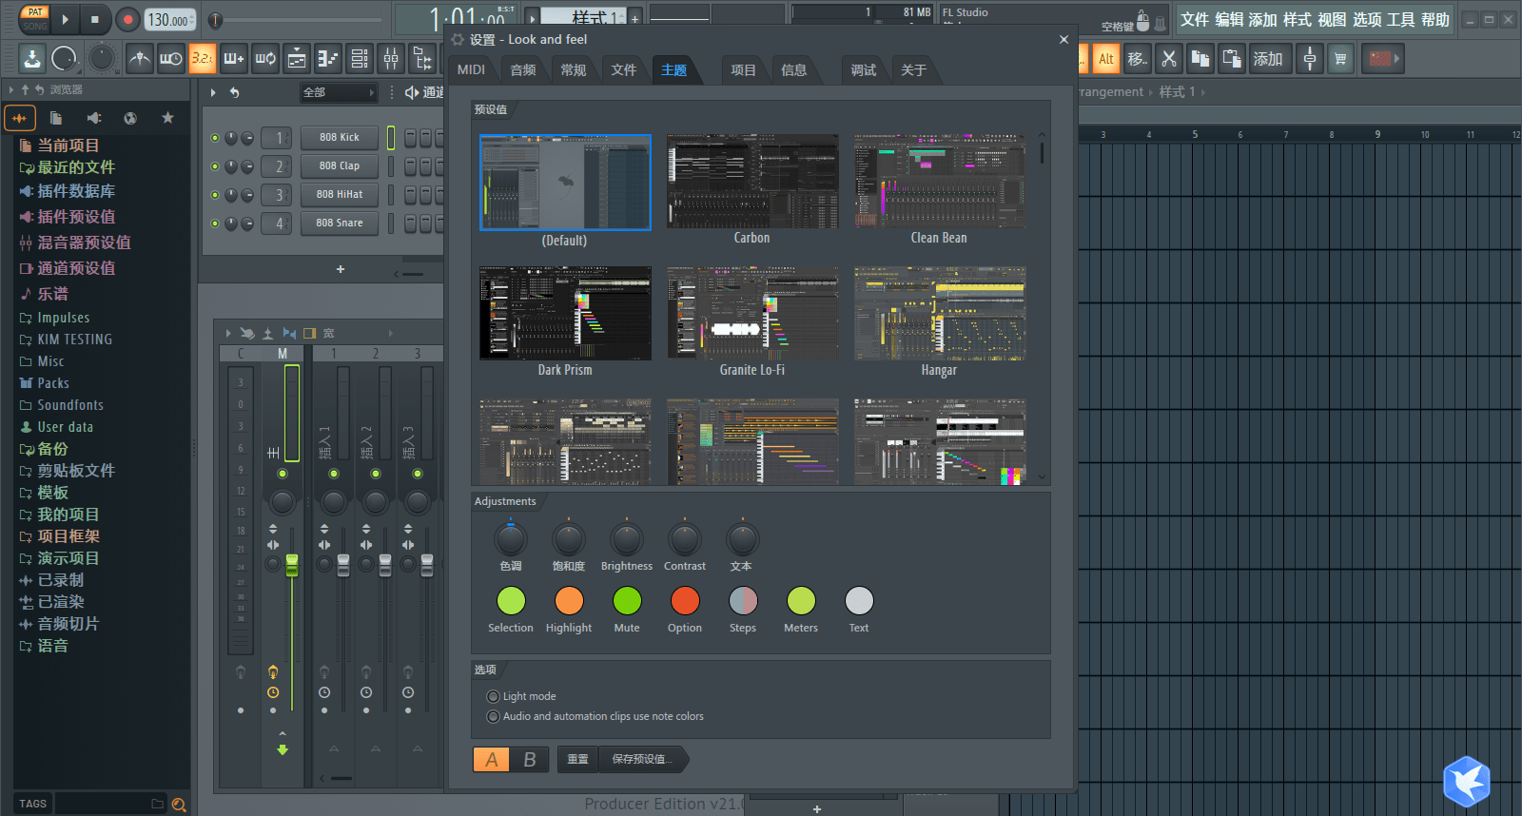Toggle master track mute LED in mixer
This screenshot has height=816, width=1522.
[x=283, y=474]
